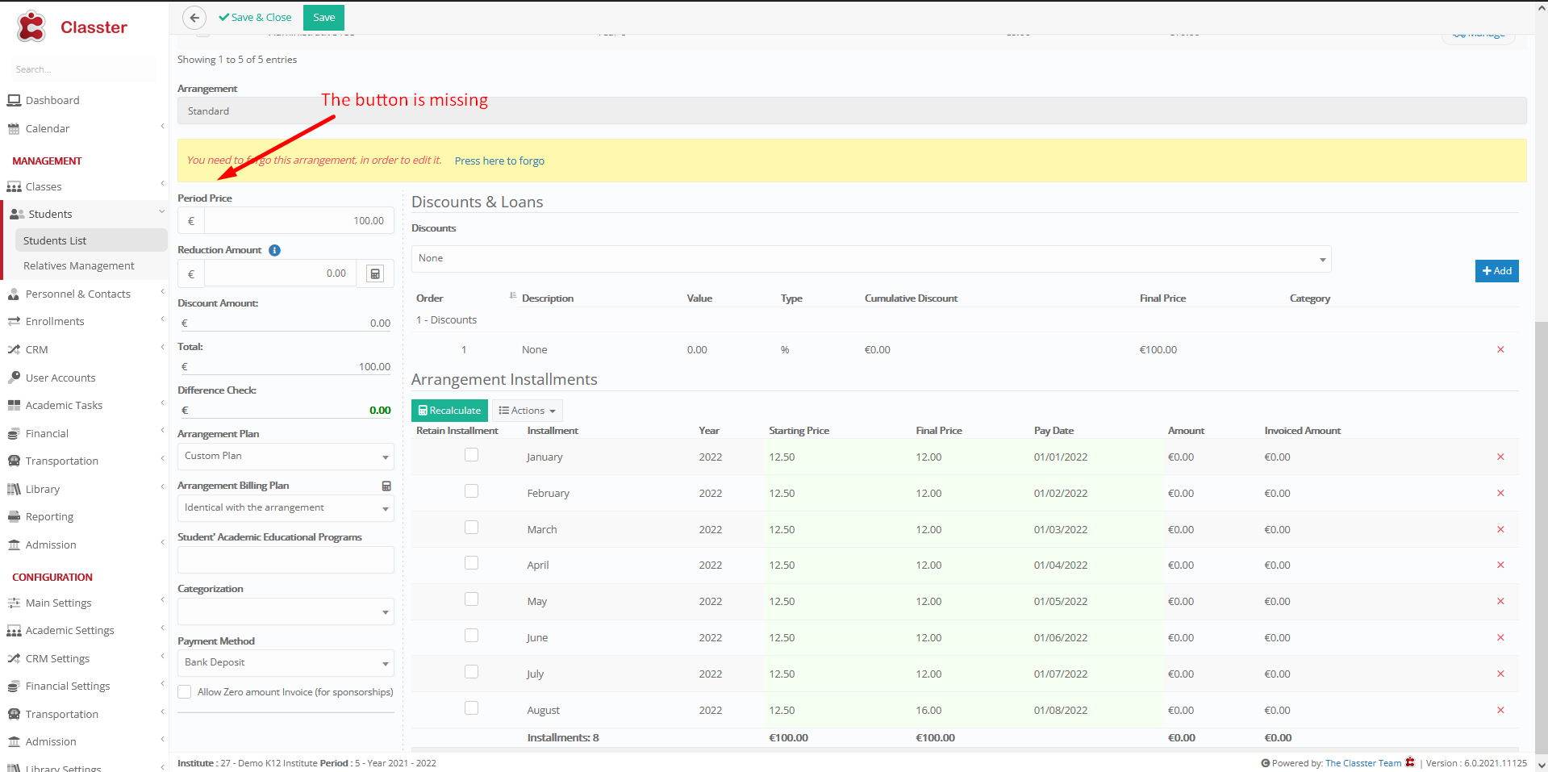Image resolution: width=1548 pixels, height=772 pixels.
Task: Click the Personnel & Contacts icon
Action: coord(14,294)
